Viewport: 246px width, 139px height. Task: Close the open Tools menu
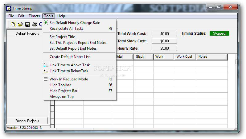pyautogui.click(x=48, y=16)
